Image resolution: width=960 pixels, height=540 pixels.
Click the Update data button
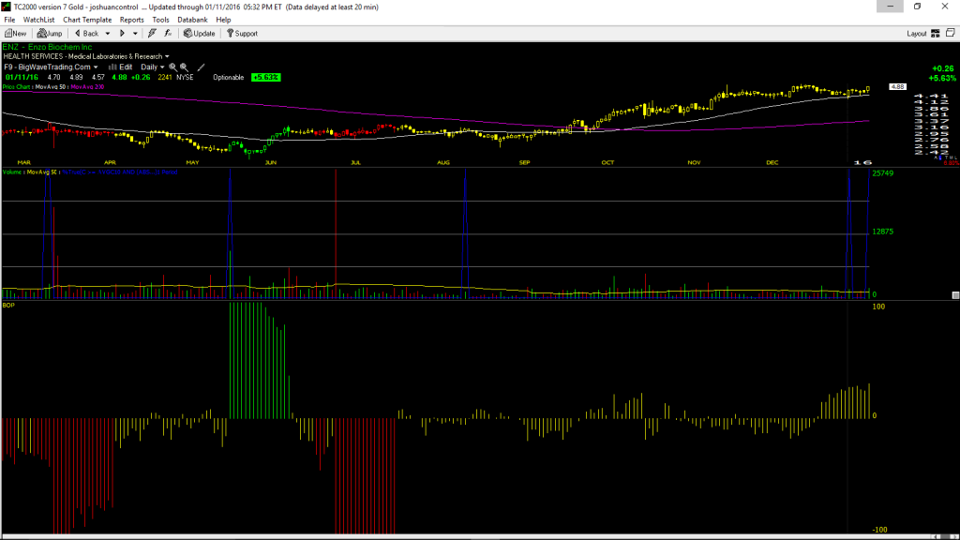click(200, 34)
